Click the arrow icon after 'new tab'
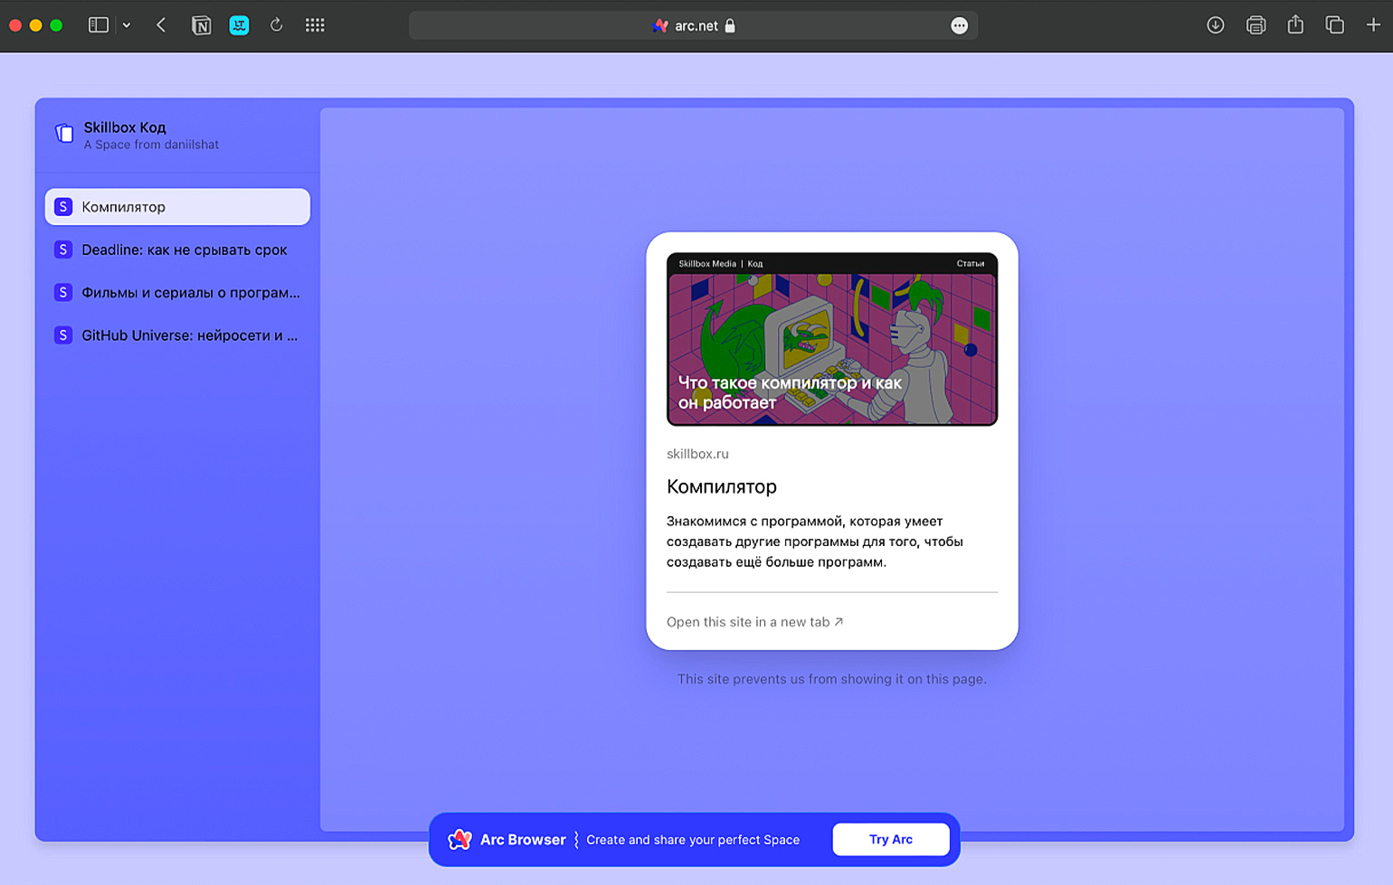The image size is (1393, 885). click(x=839, y=622)
